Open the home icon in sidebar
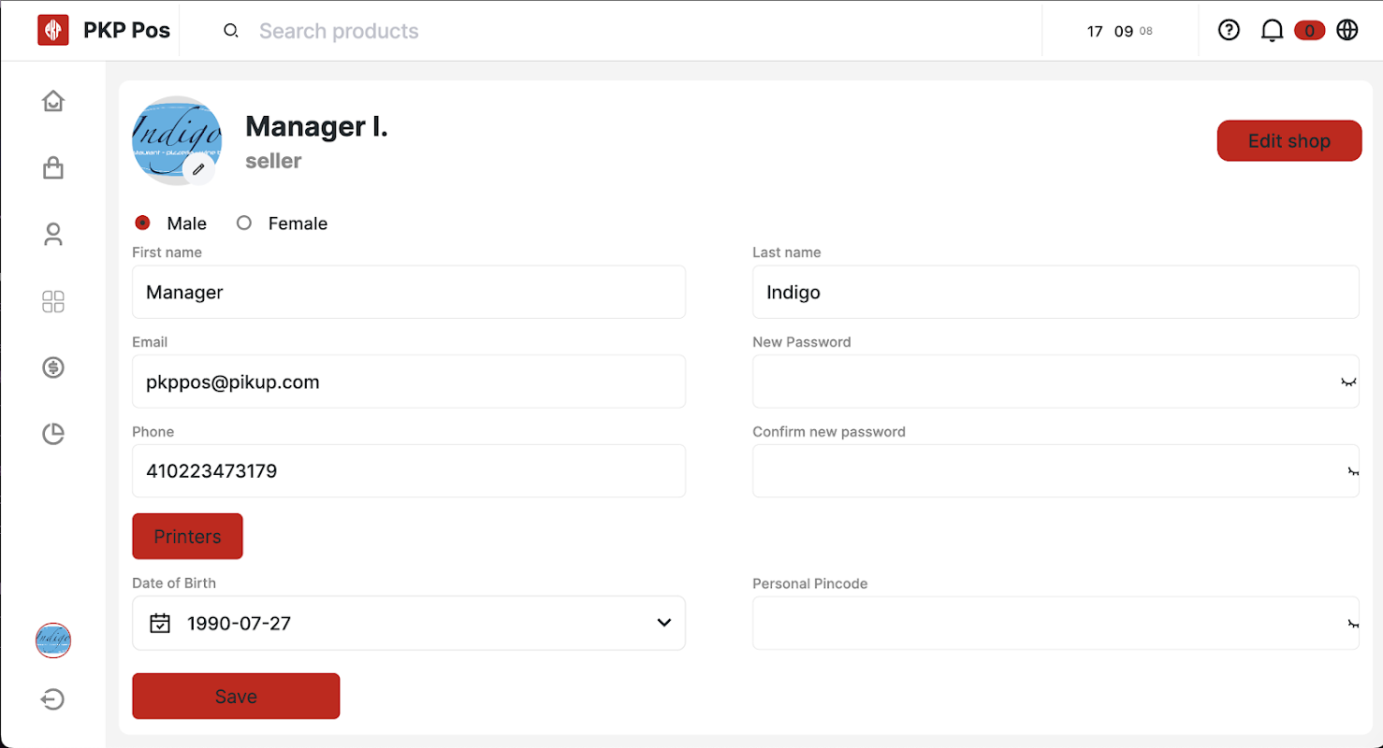The height and width of the screenshot is (748, 1383). tap(53, 101)
